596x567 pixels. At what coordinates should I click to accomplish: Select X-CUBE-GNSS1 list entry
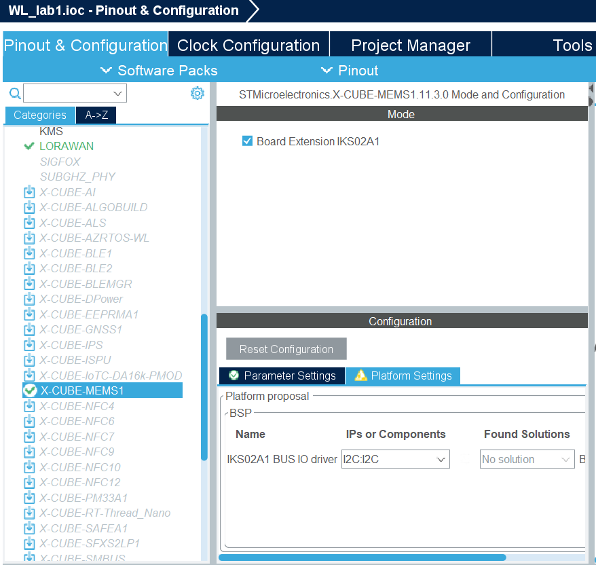[81, 329]
